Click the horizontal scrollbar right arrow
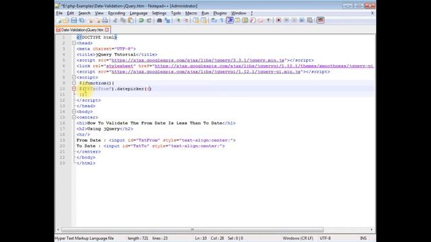The height and width of the screenshot is (242, 431). pyautogui.click(x=372, y=229)
